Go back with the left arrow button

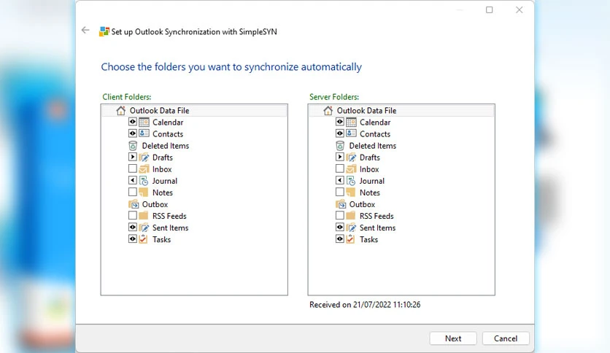(85, 31)
